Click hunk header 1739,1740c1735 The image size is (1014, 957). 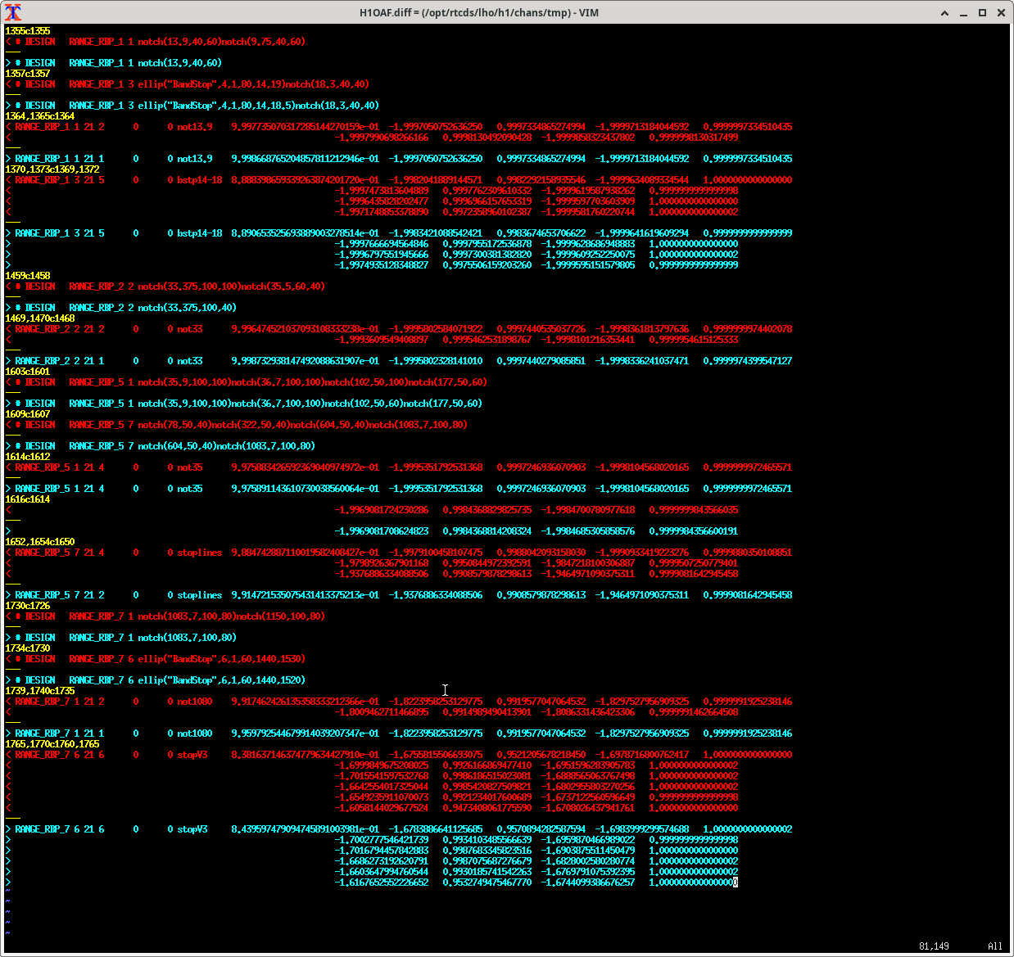coord(40,691)
